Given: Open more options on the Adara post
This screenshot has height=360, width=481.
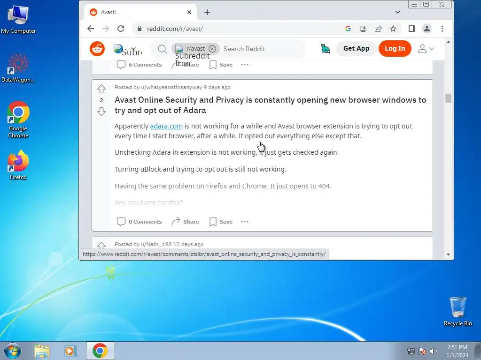Looking at the screenshot, I should tap(244, 222).
